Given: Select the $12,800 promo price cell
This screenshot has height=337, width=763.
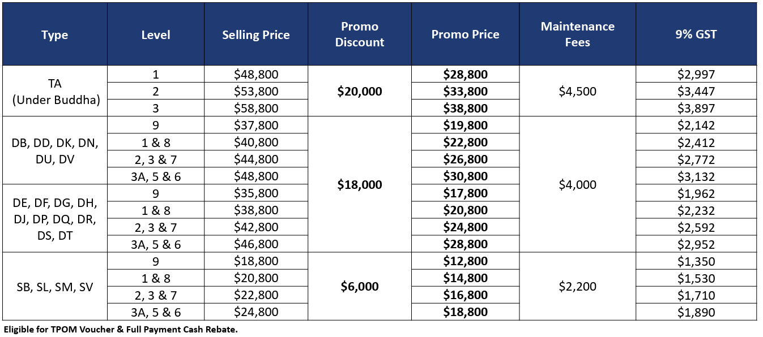Looking at the screenshot, I should 466,261.
